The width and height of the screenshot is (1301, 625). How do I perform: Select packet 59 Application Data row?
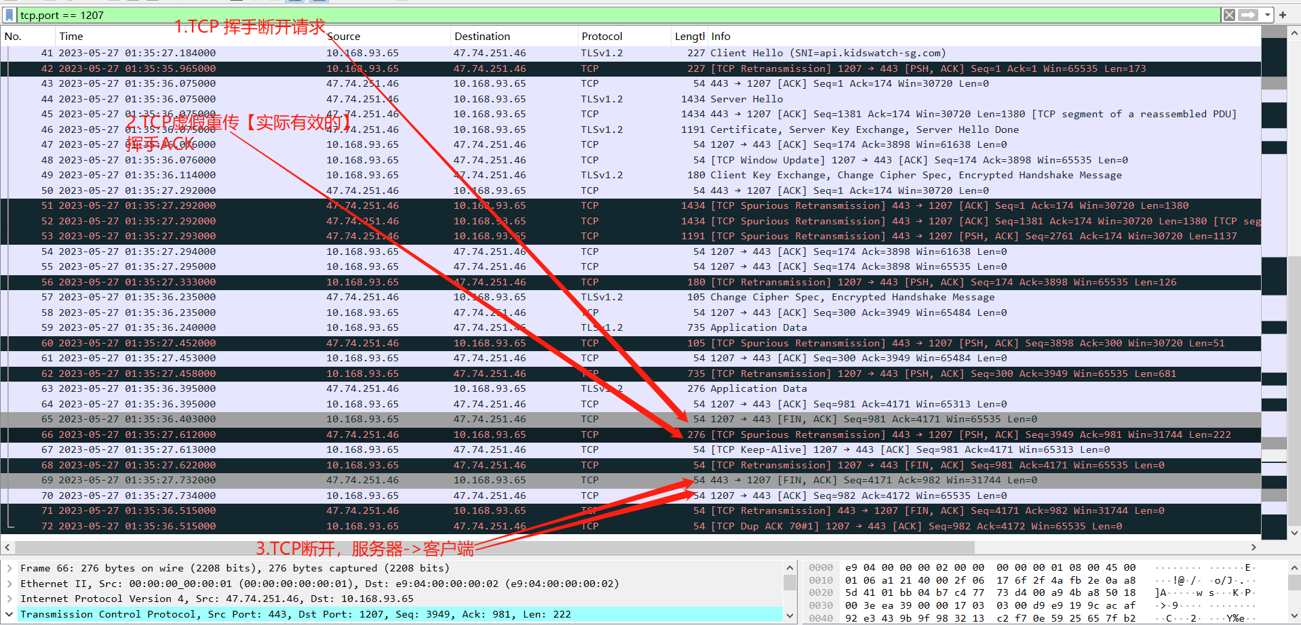[631, 327]
